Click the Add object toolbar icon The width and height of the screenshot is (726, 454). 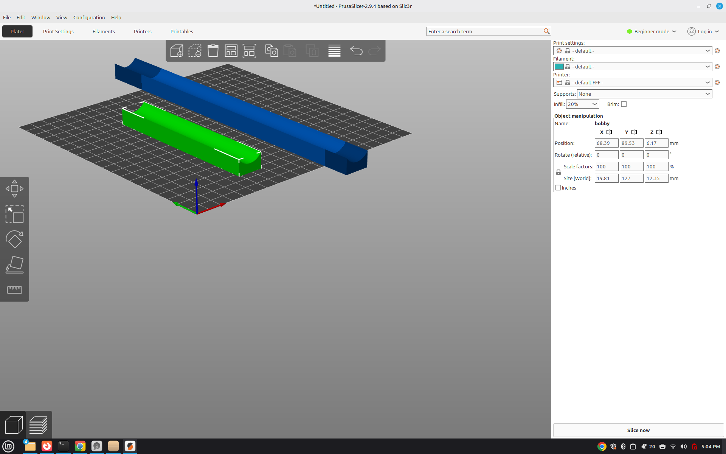(x=177, y=51)
